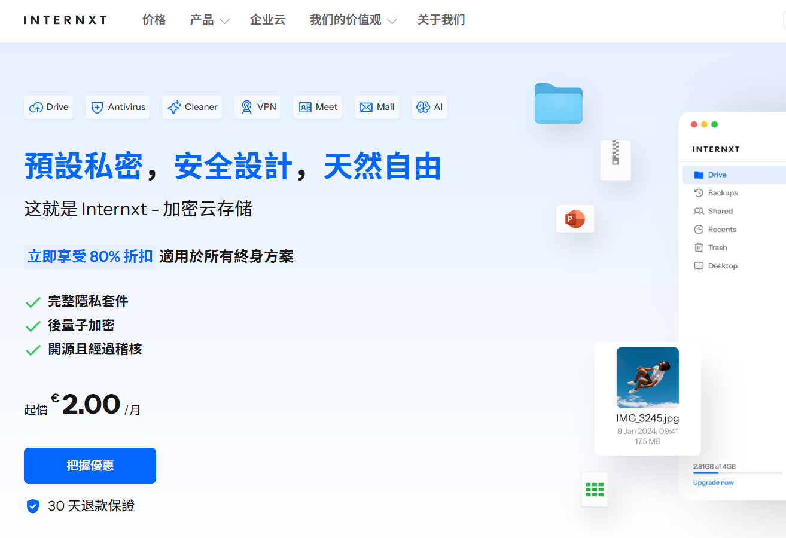Open the Meet product chip
This screenshot has width=786, height=538.
[318, 107]
